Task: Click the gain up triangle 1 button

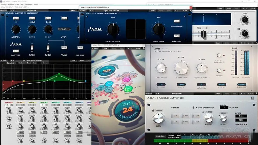Action: (x=175, y=116)
